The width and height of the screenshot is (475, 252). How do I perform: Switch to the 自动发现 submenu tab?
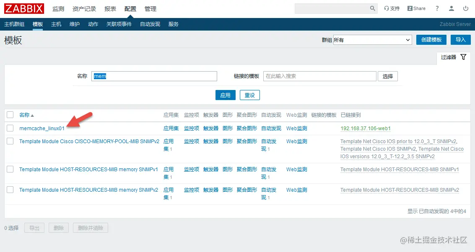150,24
